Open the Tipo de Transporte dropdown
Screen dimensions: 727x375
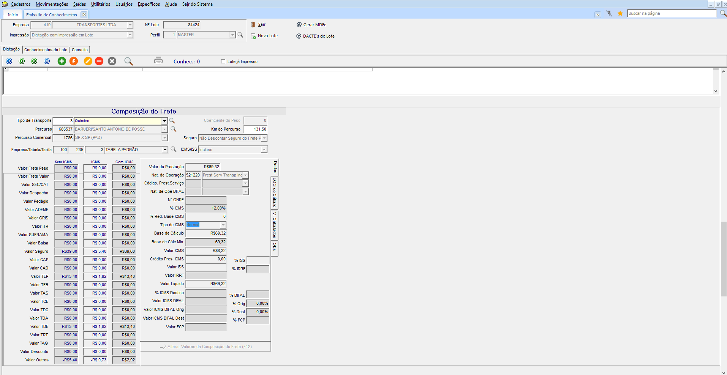click(164, 121)
